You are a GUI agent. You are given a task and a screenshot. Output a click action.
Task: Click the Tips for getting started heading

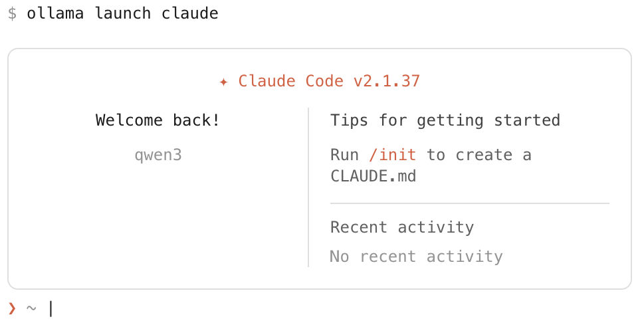[445, 120]
